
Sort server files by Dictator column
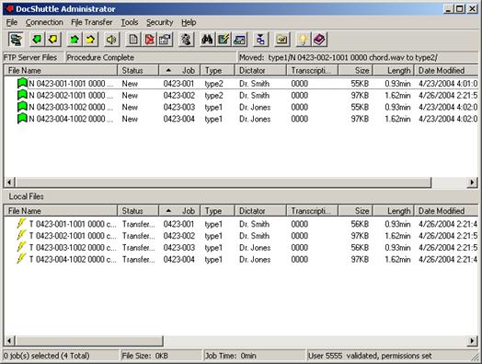coord(260,71)
